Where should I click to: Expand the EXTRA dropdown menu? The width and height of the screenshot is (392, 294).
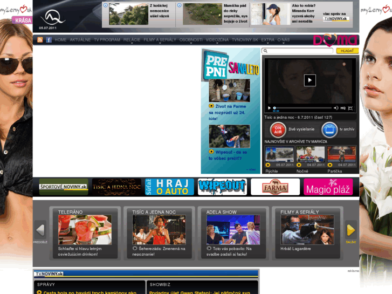(x=268, y=40)
